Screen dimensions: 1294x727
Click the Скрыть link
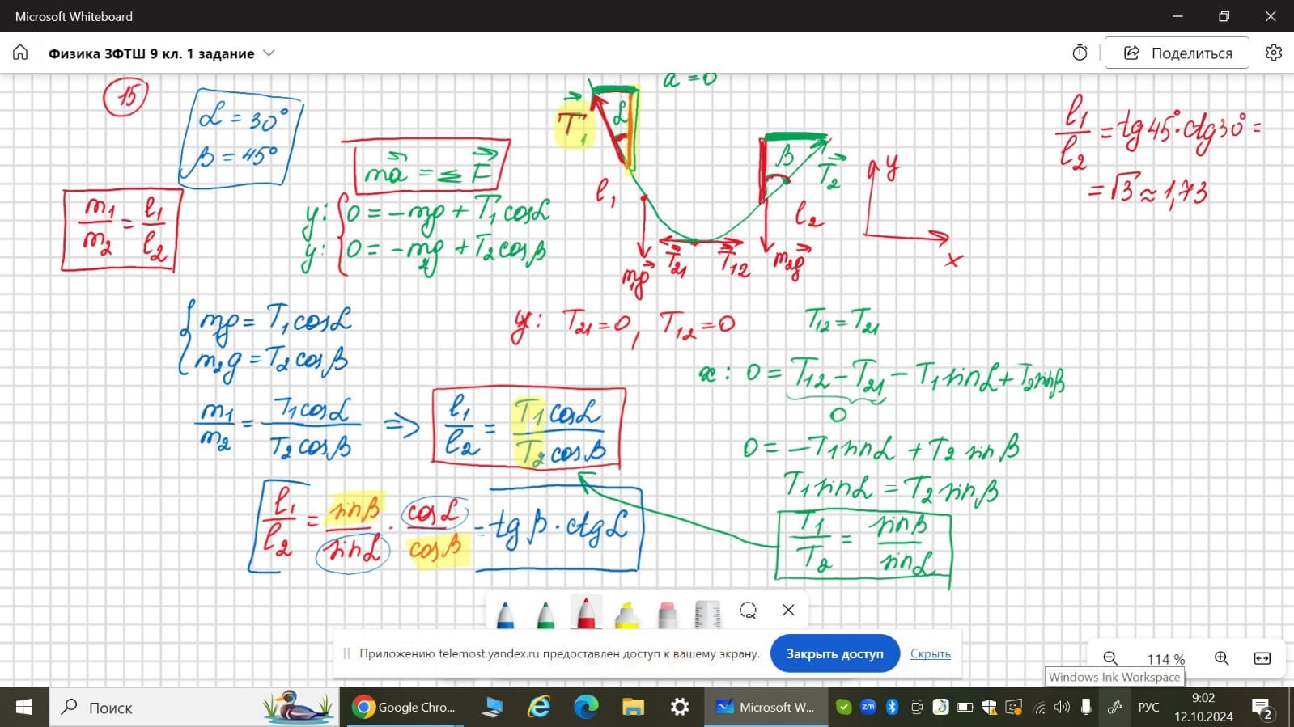point(930,653)
